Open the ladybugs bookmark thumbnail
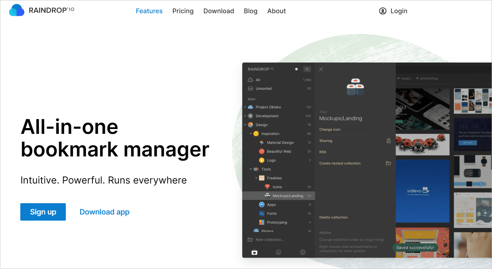Image resolution: width=492 pixels, height=269 pixels. pyautogui.click(x=423, y=144)
